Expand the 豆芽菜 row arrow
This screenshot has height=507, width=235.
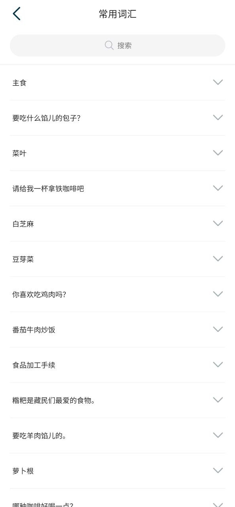click(x=218, y=259)
